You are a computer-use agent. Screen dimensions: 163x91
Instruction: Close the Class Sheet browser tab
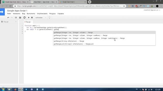coord(57,2)
